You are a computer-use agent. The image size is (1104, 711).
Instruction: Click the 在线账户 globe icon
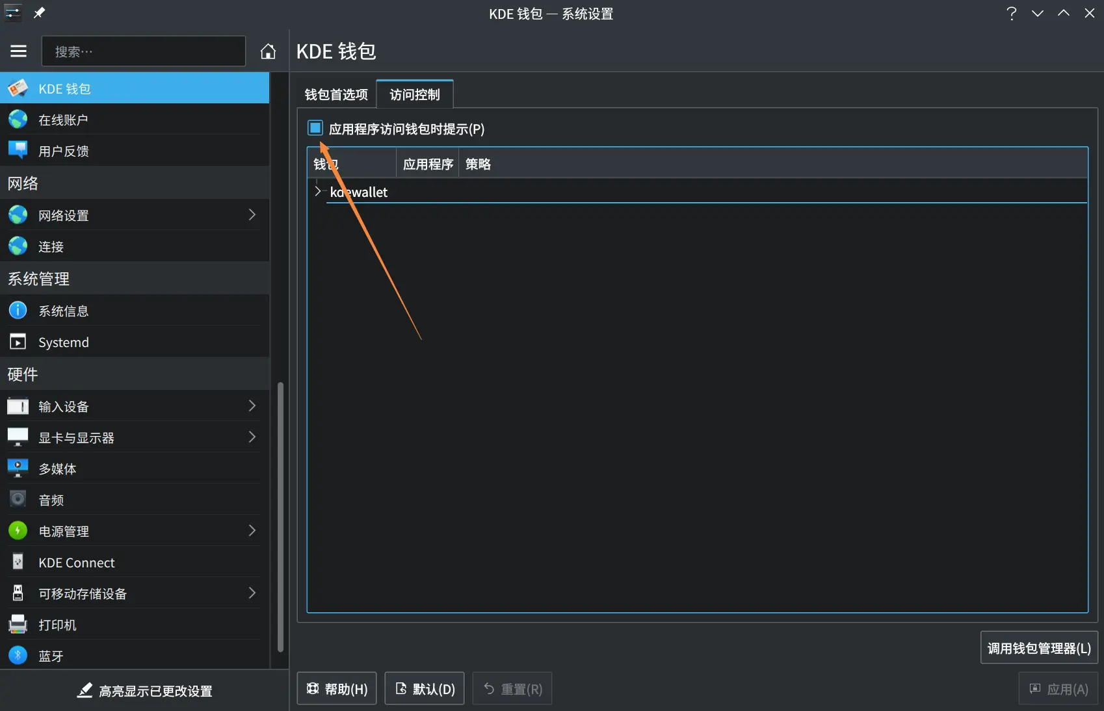pyautogui.click(x=18, y=119)
